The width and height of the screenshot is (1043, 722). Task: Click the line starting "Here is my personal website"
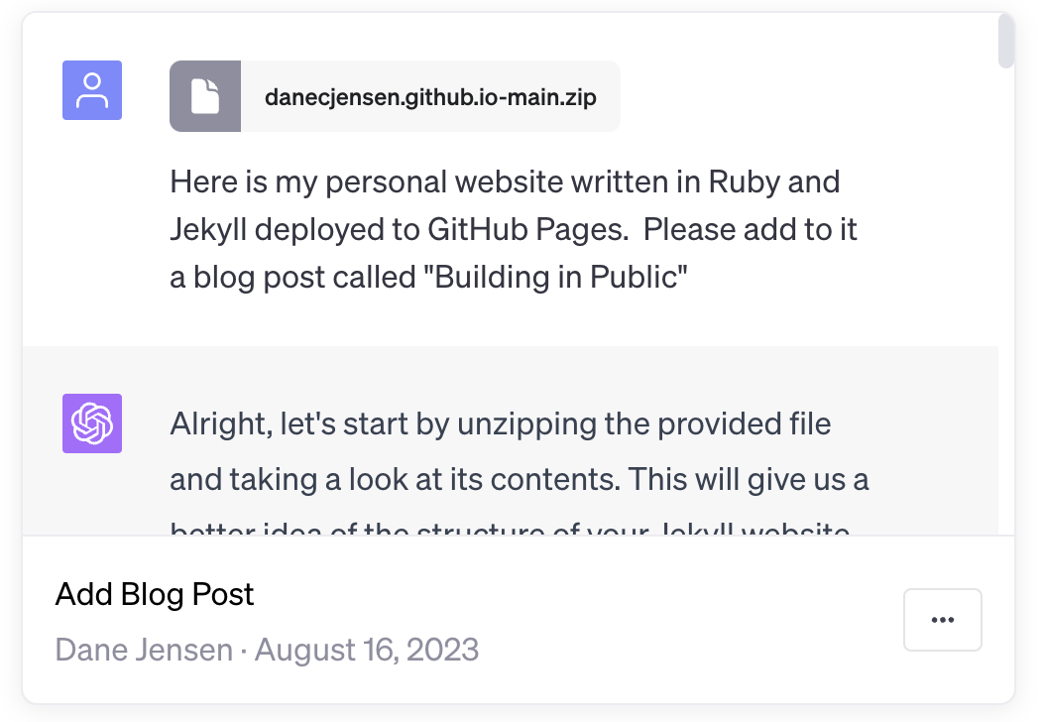[x=505, y=181]
